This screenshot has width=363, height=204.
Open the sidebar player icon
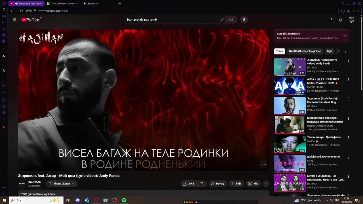(x=4, y=85)
